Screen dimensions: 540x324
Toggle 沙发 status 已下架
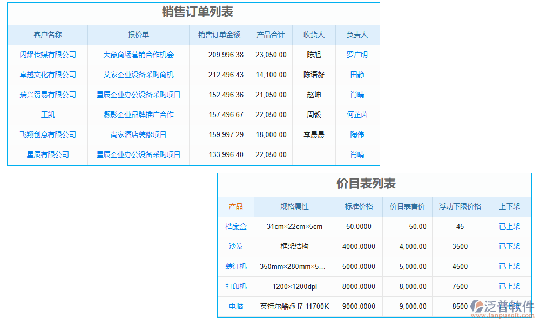(509, 246)
